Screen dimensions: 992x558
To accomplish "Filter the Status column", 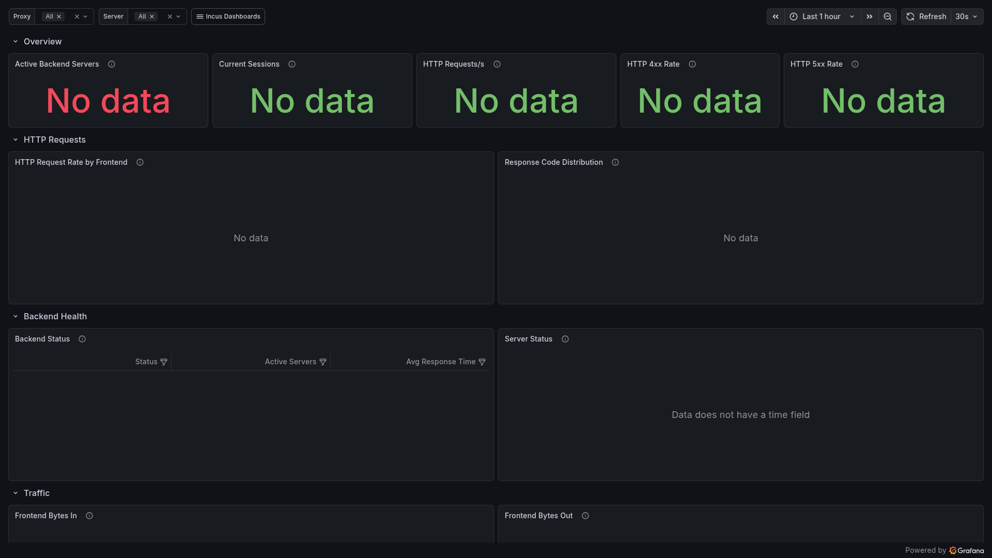I will pos(164,362).
